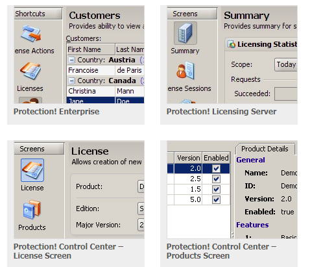Viewport: 310px width, 267px height.
Task: Click the Succeeded value field
Action: point(286,94)
